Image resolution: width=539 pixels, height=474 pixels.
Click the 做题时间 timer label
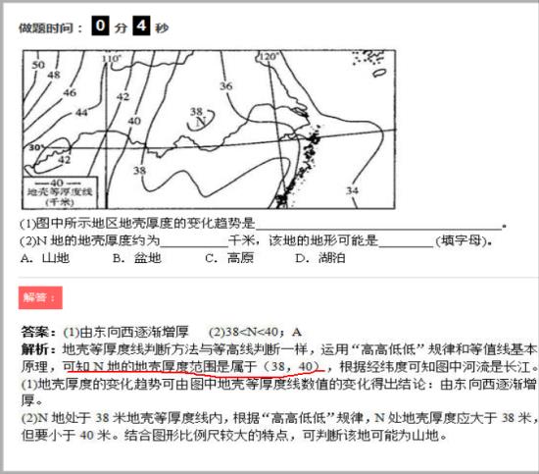(x=51, y=27)
